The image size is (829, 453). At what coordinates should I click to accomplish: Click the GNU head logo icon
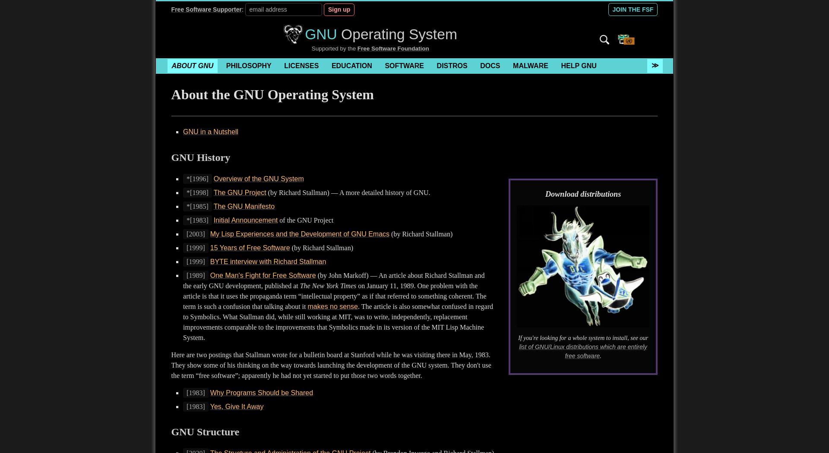click(x=293, y=34)
